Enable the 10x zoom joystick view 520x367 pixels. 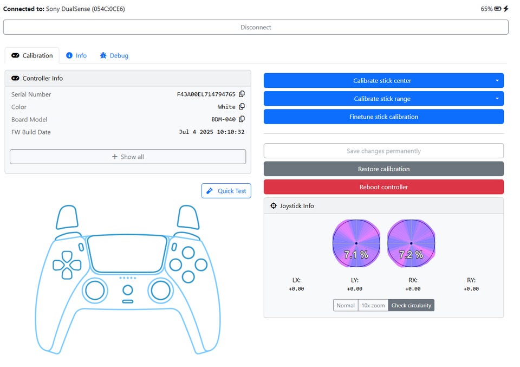click(373, 305)
